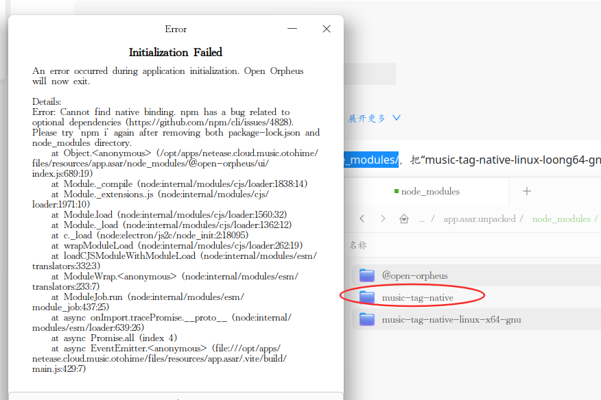The height and width of the screenshot is (400, 601).
Task: Click the Error title of the dialog
Action: point(176,29)
